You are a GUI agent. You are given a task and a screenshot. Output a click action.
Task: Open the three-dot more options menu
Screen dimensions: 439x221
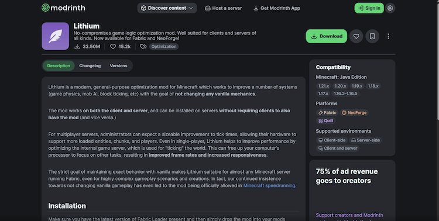[x=388, y=36]
